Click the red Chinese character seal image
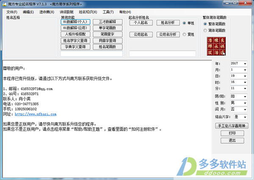254x180 pixels. 216,46
